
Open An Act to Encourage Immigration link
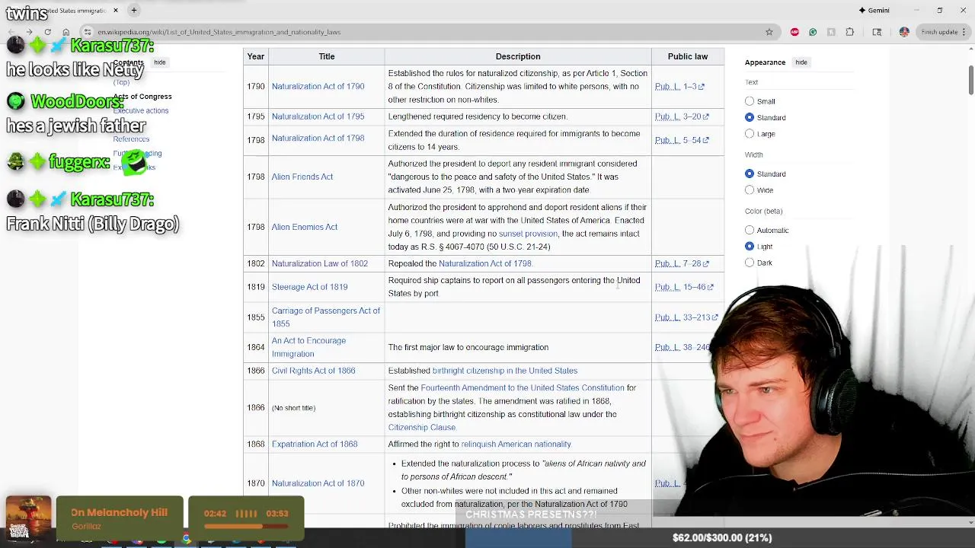(x=308, y=347)
